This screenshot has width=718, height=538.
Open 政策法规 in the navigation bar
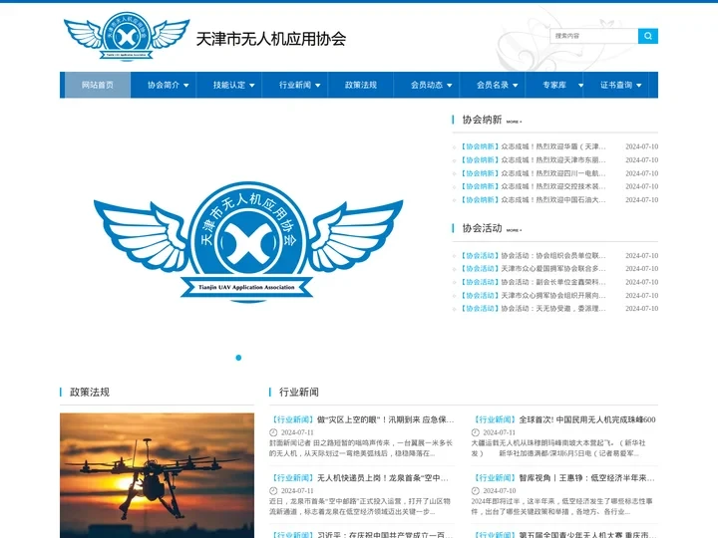point(361,85)
